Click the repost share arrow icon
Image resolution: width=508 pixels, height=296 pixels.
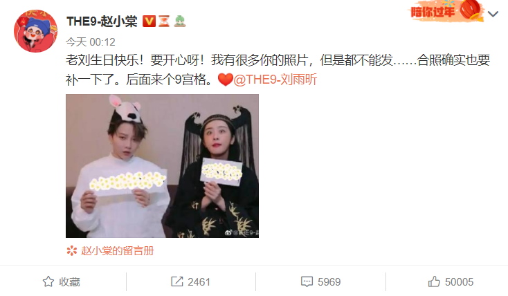pos(177,281)
